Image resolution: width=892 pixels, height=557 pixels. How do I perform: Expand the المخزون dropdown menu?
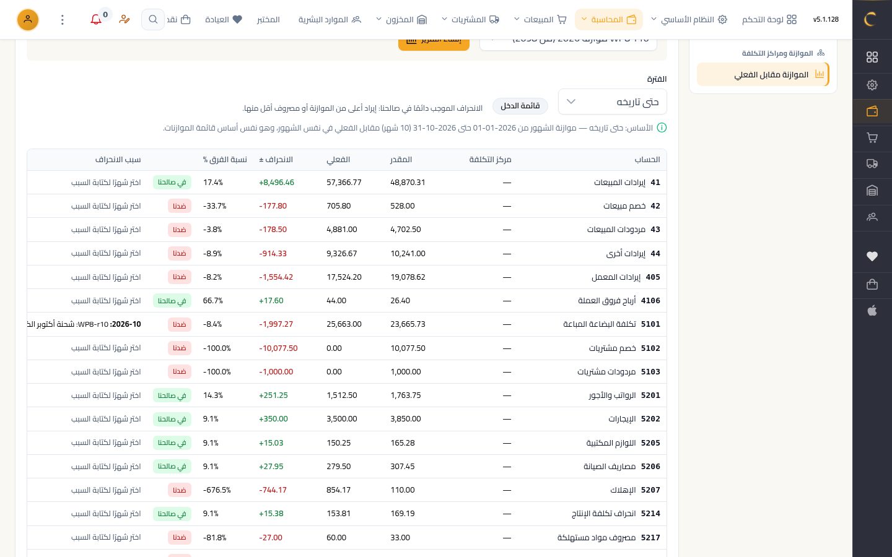[401, 20]
